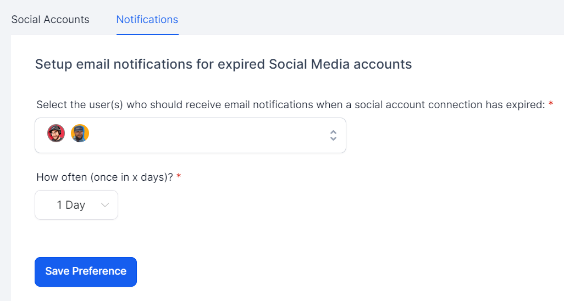Viewport: 564px width, 301px height.
Task: Click red asterisk after user selection label
Action: coord(551,105)
